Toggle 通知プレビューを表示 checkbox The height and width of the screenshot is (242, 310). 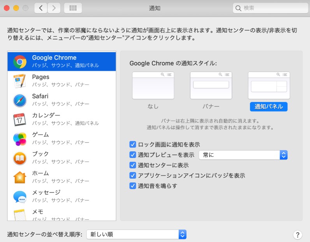(x=133, y=155)
